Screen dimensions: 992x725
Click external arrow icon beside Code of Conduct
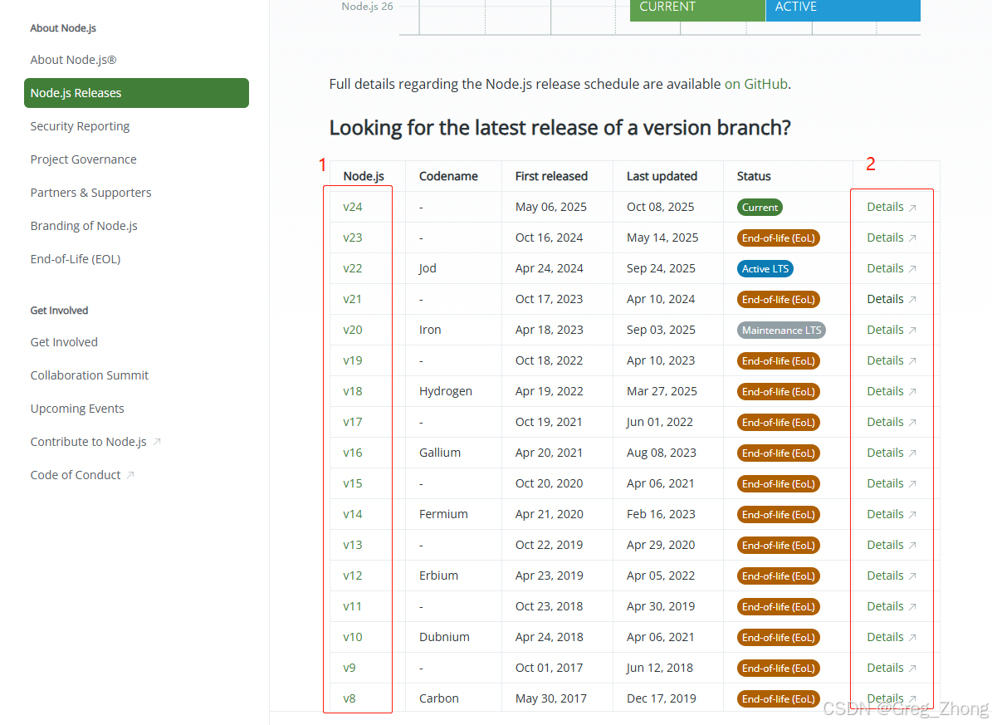tap(130, 475)
